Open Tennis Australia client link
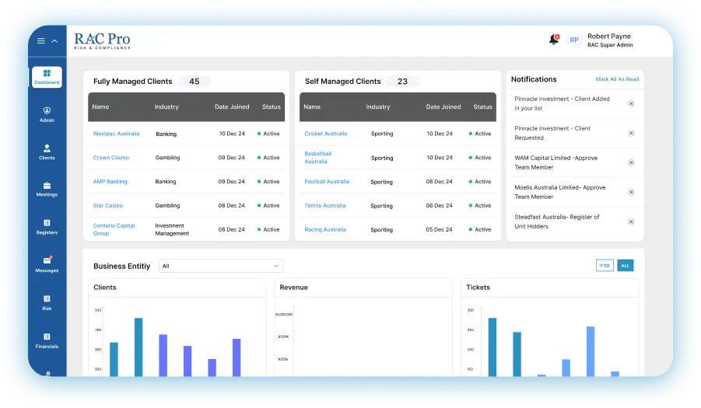Viewport: 701px width, 408px height. (325, 206)
